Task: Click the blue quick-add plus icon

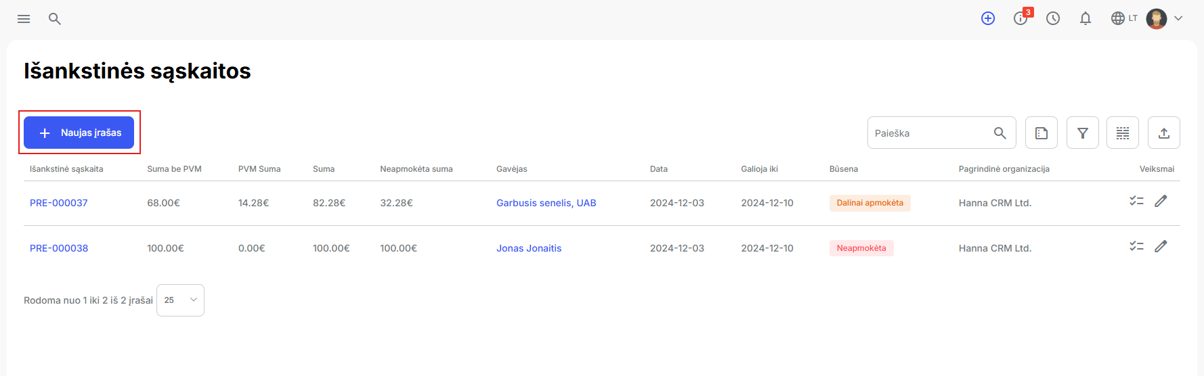Action: (x=988, y=18)
